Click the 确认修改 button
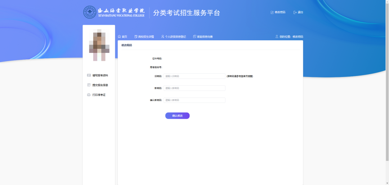389x185 pixels. [x=177, y=116]
